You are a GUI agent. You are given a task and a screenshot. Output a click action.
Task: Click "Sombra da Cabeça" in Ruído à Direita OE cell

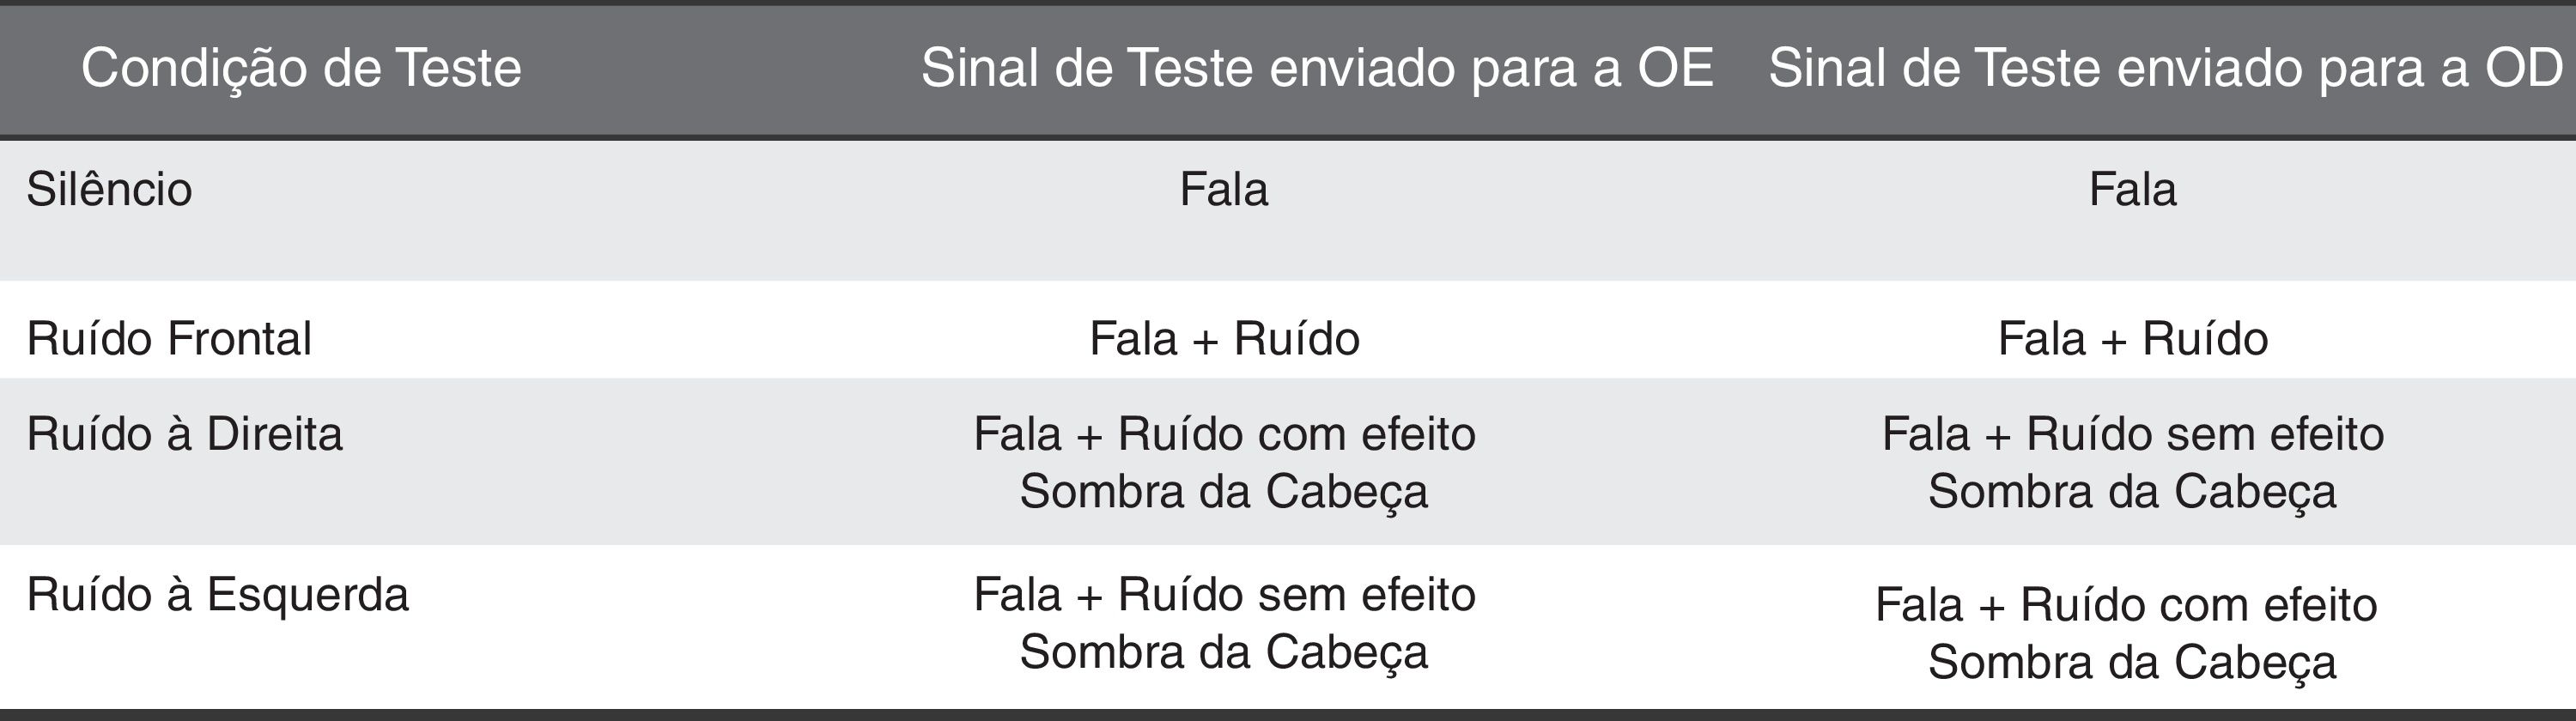[1224, 492]
